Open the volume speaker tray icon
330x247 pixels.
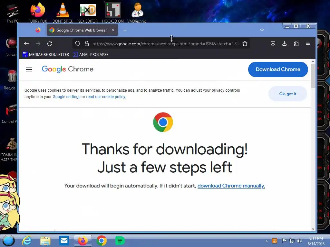coord(299,241)
